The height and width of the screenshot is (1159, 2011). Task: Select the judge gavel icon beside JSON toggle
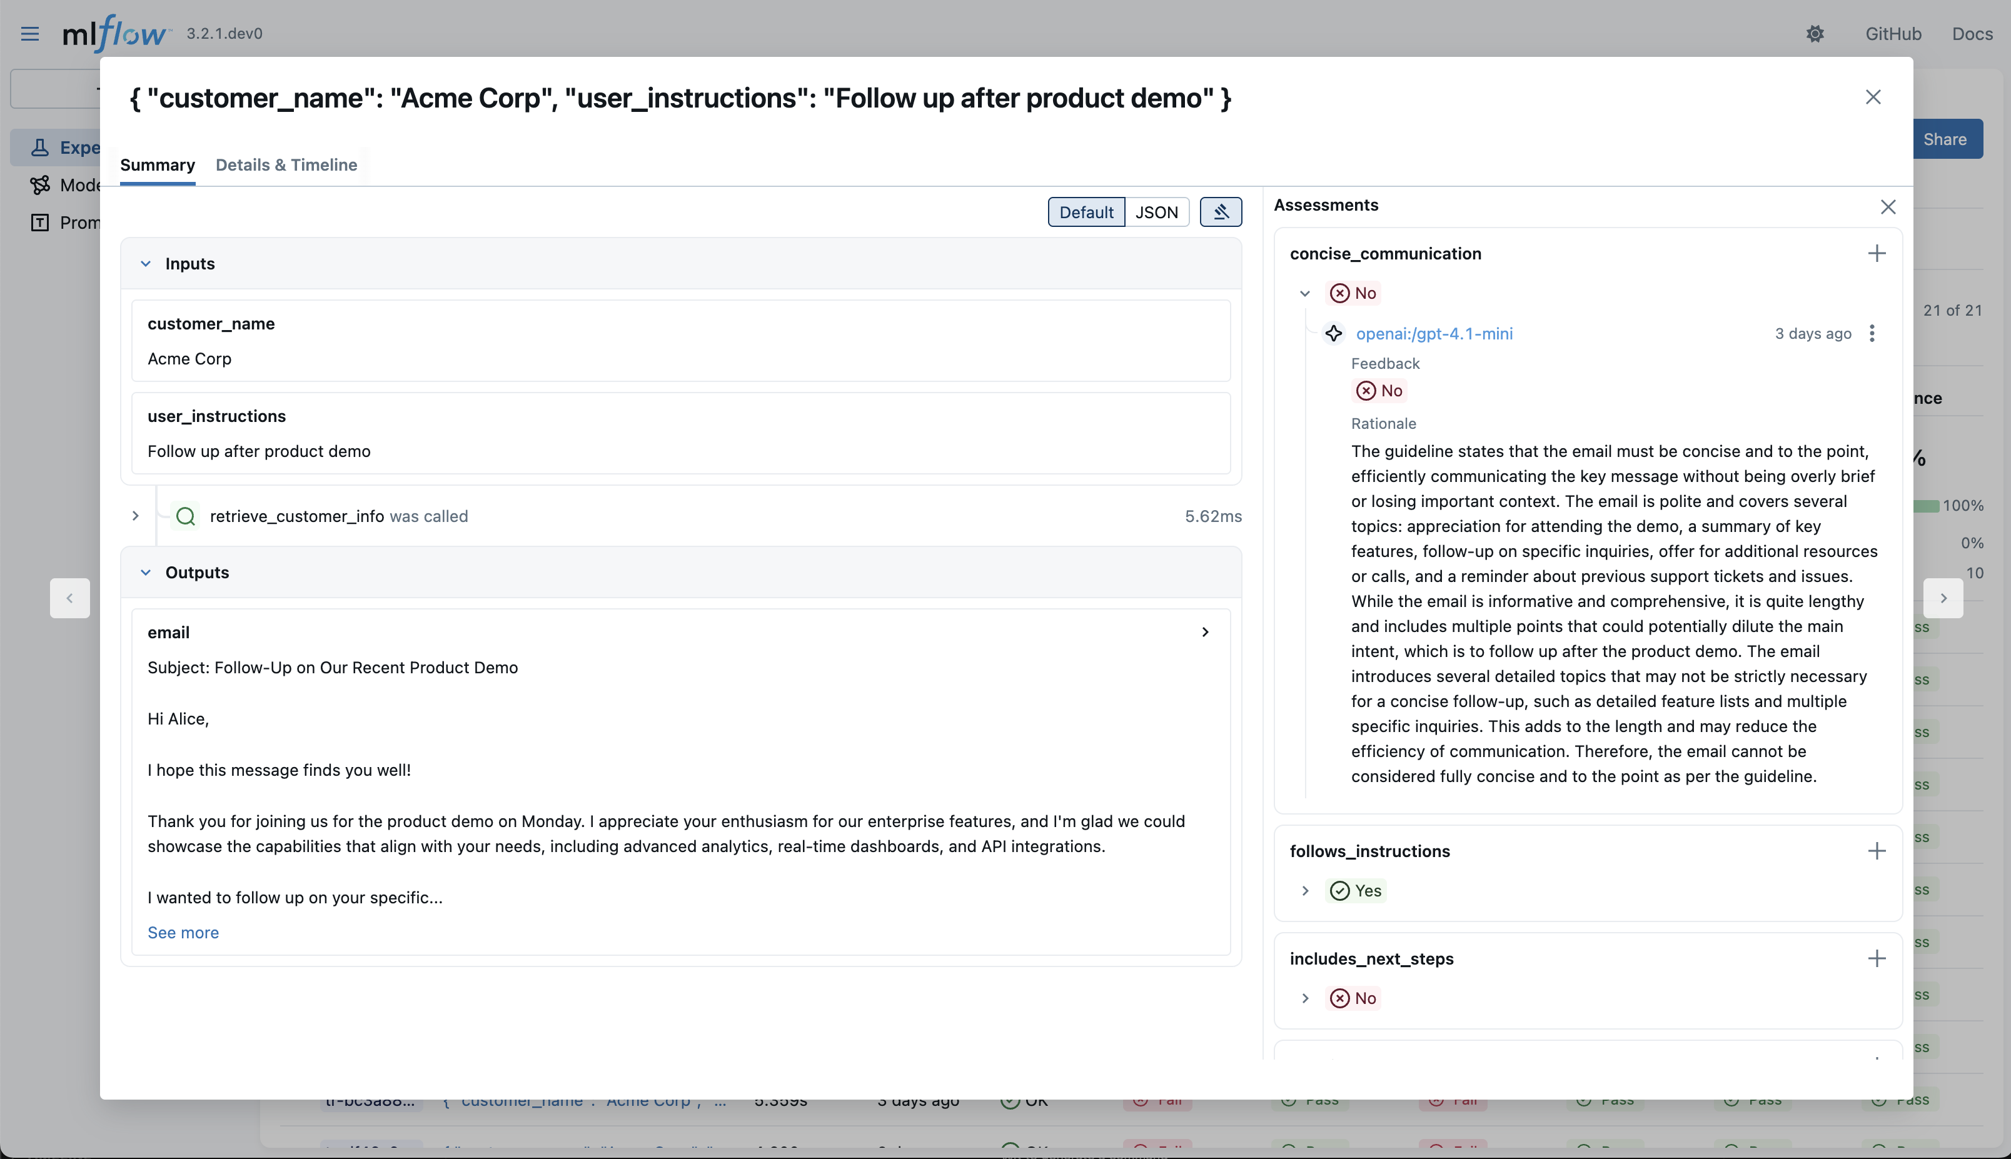1221,212
